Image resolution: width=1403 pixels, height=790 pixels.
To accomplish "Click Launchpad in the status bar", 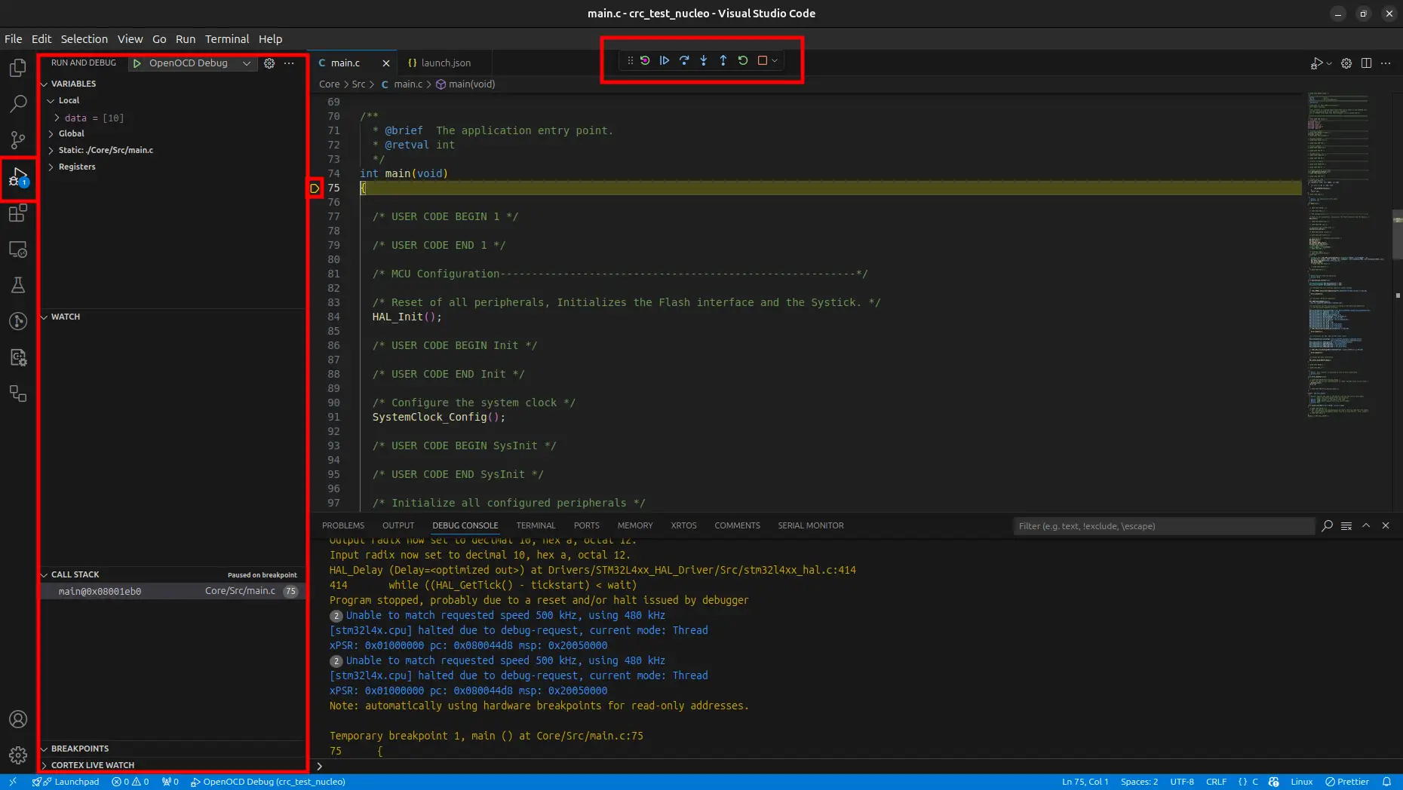I will [x=66, y=782].
